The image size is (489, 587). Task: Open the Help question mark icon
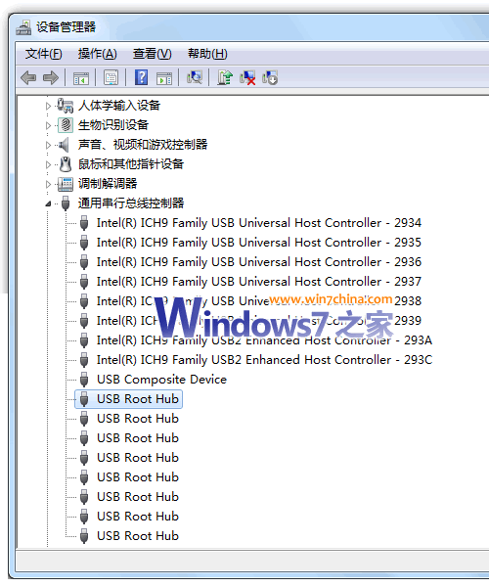[x=141, y=77]
